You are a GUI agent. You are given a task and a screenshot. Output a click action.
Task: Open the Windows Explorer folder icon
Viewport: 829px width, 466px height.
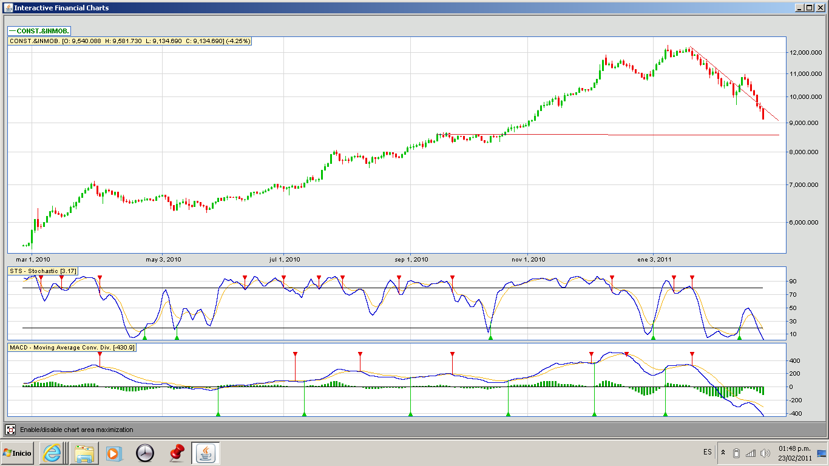point(83,453)
